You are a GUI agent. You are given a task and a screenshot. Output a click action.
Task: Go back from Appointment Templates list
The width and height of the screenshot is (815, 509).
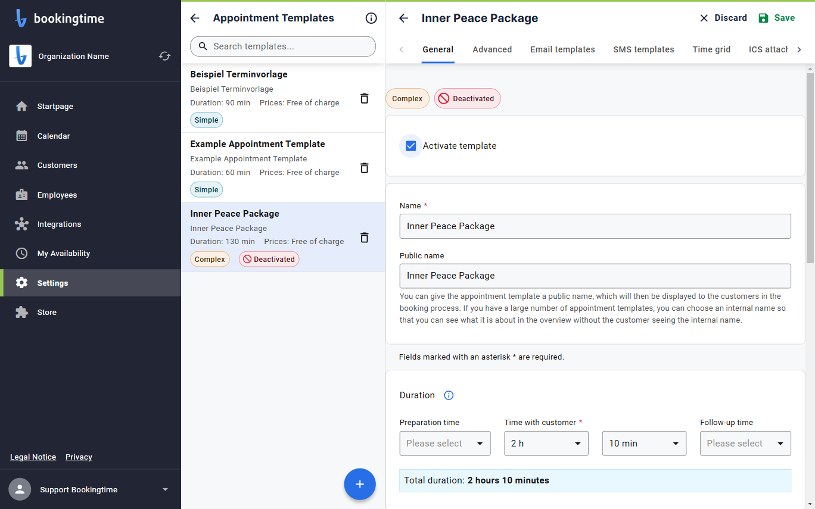pyautogui.click(x=195, y=18)
